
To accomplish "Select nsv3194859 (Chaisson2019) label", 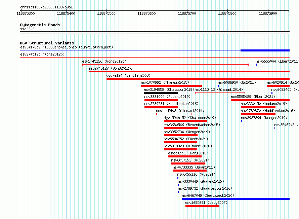I will pos(169,89).
